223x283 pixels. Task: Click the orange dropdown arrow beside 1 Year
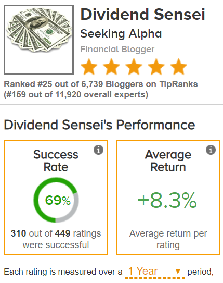coord(178,271)
